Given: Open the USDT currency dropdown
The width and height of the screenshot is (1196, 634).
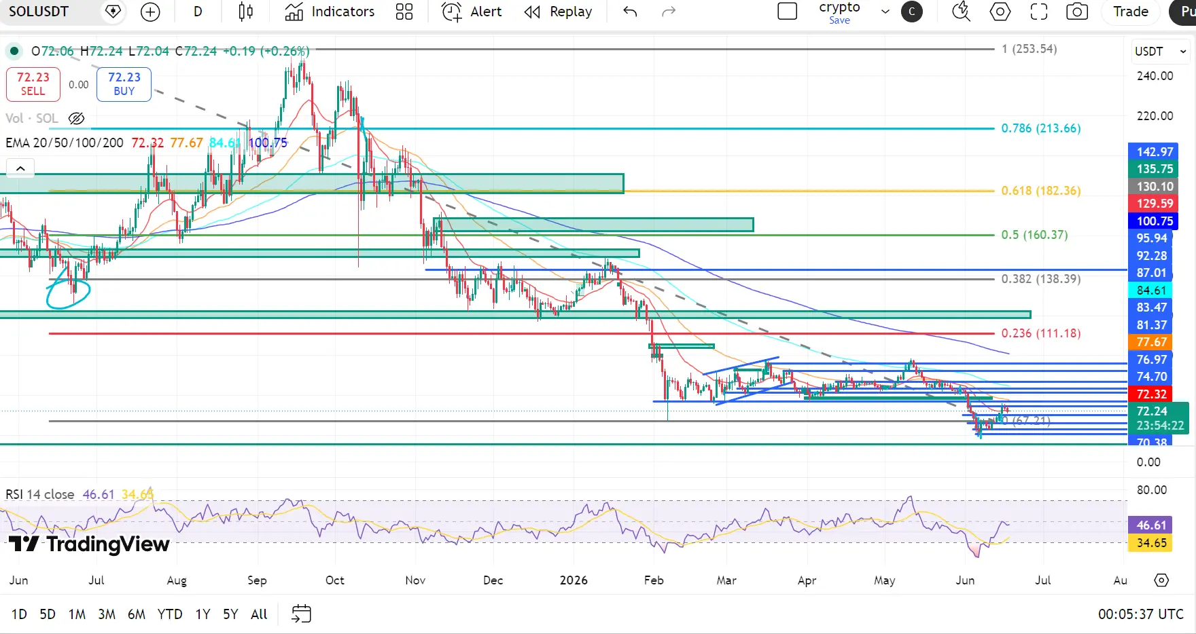Looking at the screenshot, I should pyautogui.click(x=1160, y=52).
